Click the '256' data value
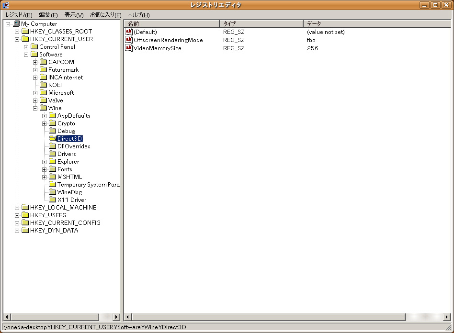 [313, 48]
